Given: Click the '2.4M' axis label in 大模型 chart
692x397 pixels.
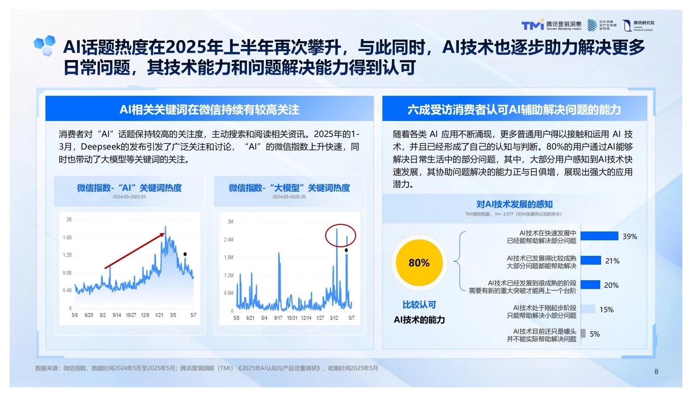Looking at the screenshot, I should pos(228,239).
